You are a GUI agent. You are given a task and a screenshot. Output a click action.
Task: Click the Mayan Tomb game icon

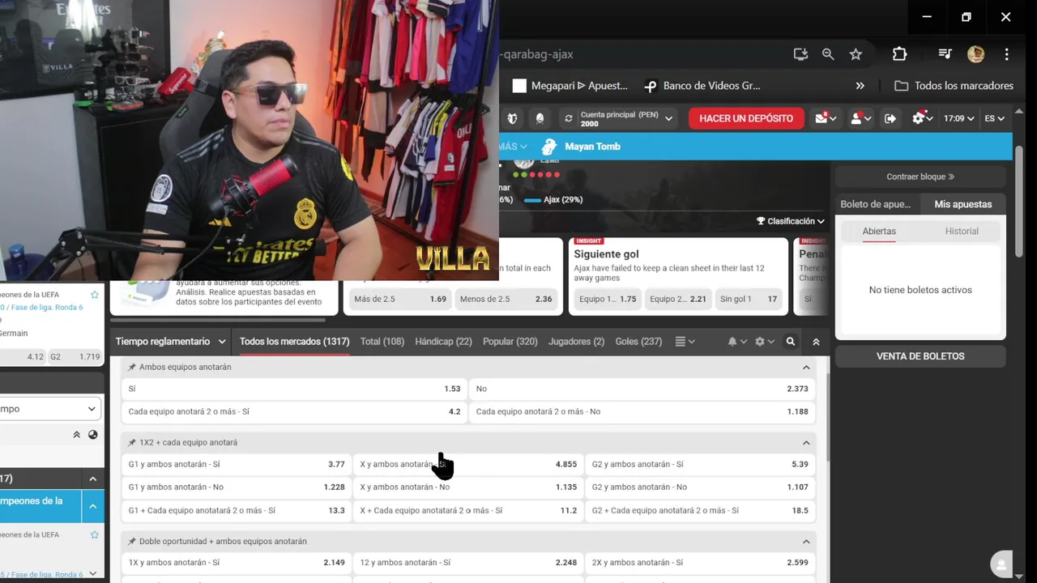[549, 147]
